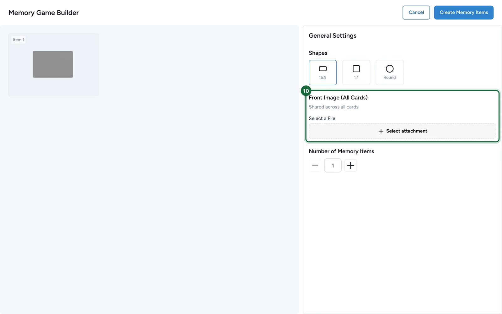
Task: Click the Round label text
Action: pos(390,78)
